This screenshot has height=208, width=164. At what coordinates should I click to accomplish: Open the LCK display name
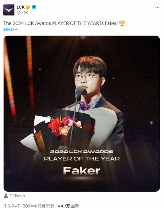(x=21, y=7)
